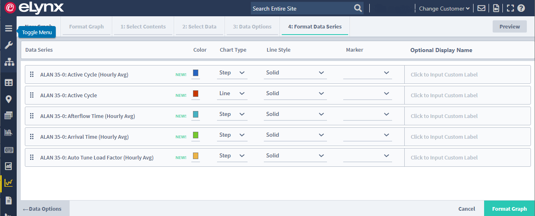Screen dimensions: 535x216
Task: Go back to Data Options
Action: 43,209
